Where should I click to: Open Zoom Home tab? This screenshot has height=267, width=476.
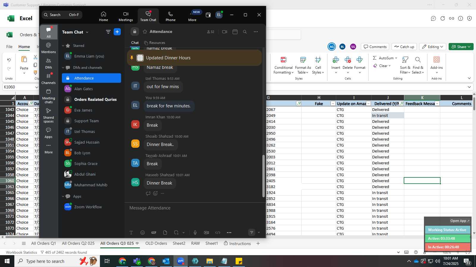click(104, 16)
